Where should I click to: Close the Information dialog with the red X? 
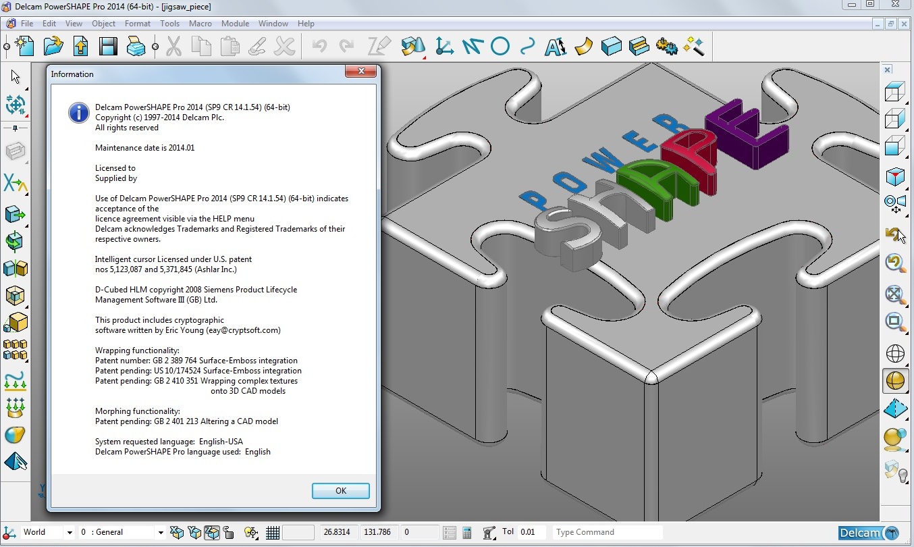click(360, 71)
